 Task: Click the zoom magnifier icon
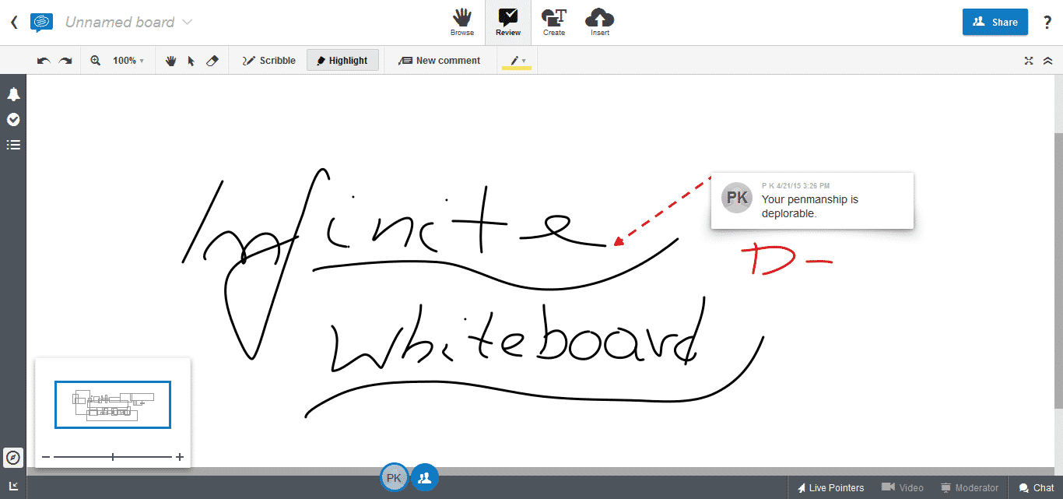coord(95,60)
